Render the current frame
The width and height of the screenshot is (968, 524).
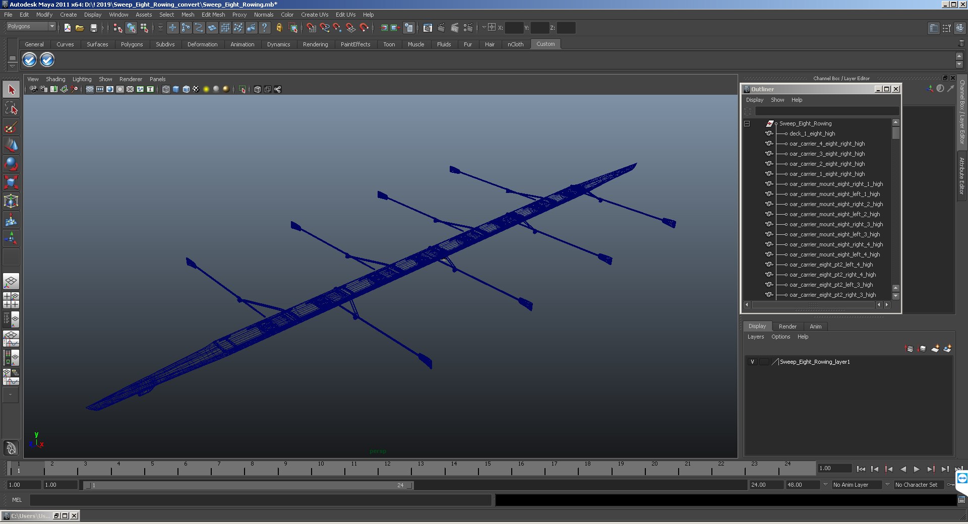(441, 28)
